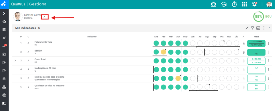Screen dimensions: 275x111
Task: Open the Mis indicadores panel options menu
Action: 264,28
